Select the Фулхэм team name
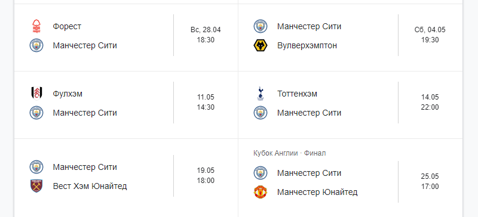 (68, 94)
